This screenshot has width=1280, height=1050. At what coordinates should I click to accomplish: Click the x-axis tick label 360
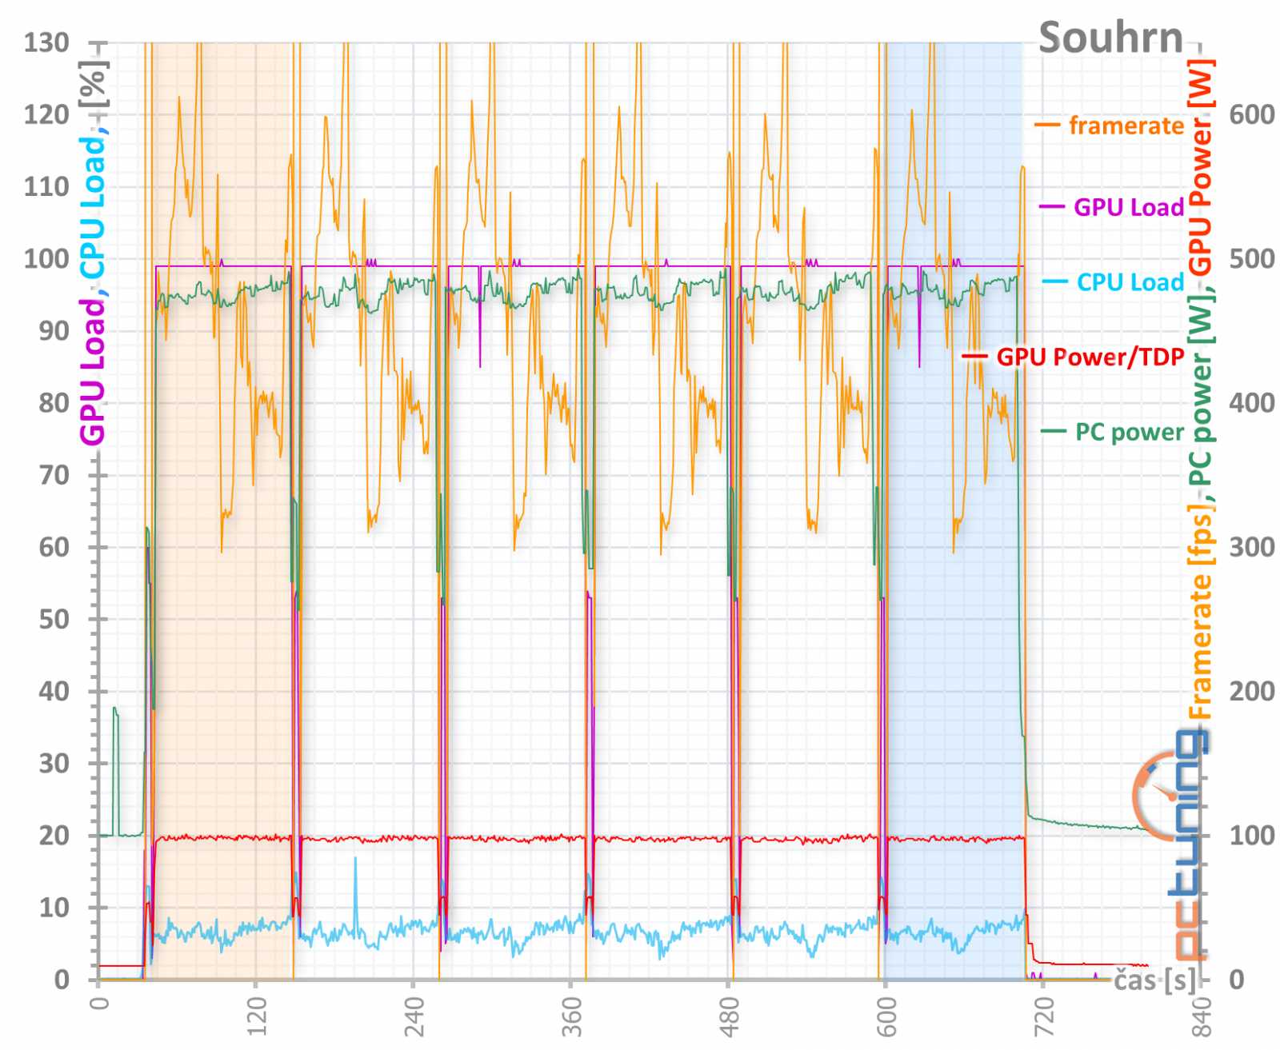[x=572, y=1016]
